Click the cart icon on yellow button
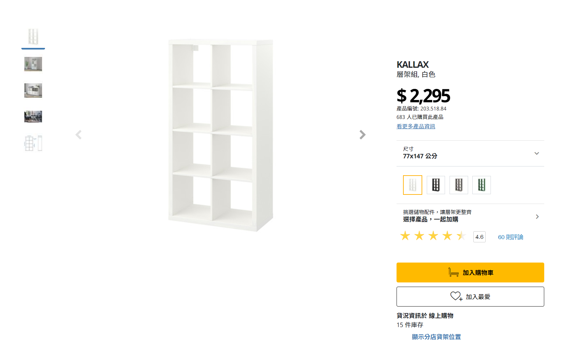580x344 pixels. (453, 272)
